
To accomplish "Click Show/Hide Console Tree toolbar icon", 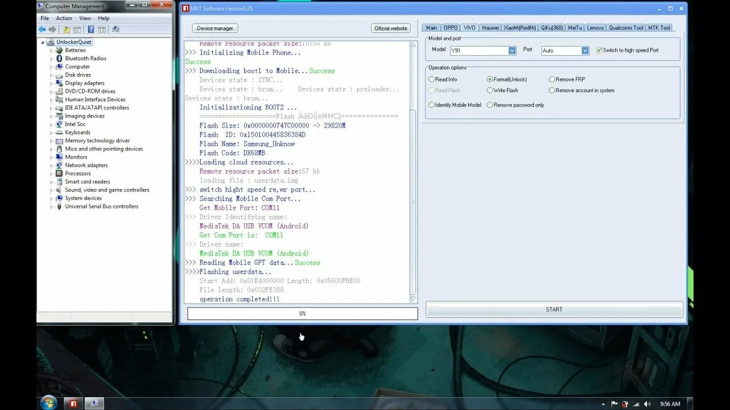I will [x=77, y=30].
